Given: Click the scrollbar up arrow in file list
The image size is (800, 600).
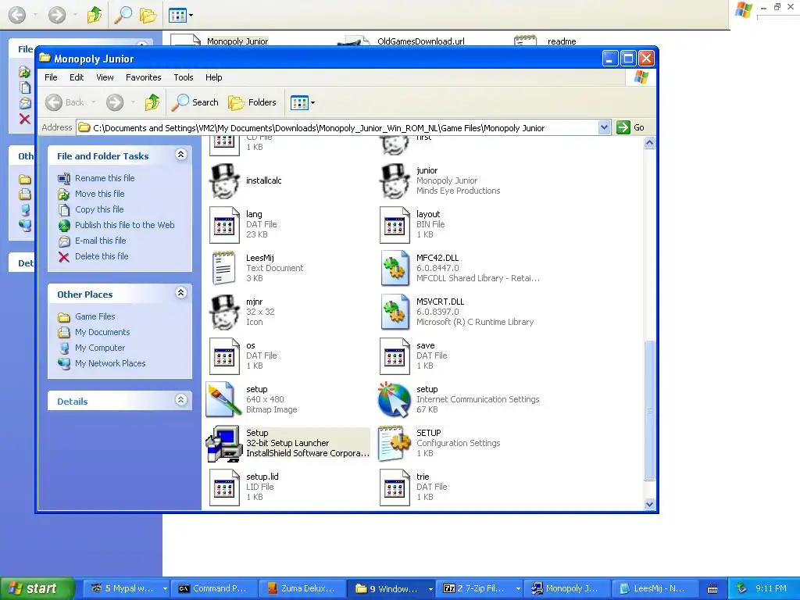Looking at the screenshot, I should point(649,143).
